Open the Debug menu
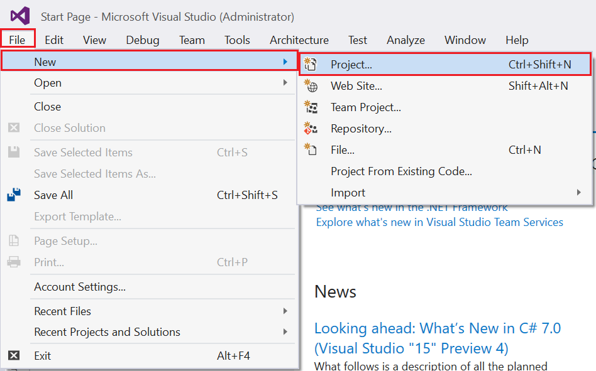 pyautogui.click(x=143, y=40)
